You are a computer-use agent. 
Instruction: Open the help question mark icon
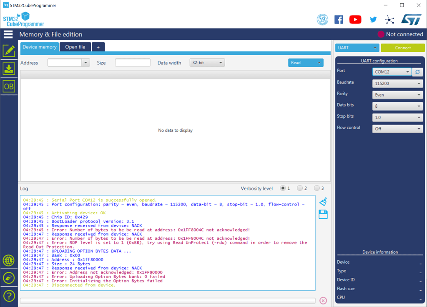tap(9, 296)
